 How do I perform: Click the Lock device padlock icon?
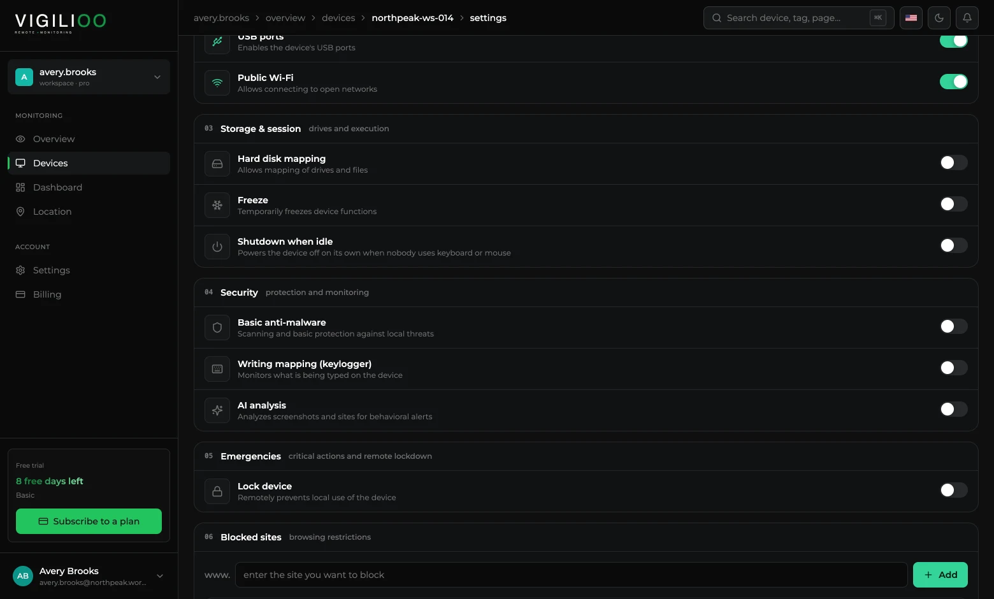217,491
